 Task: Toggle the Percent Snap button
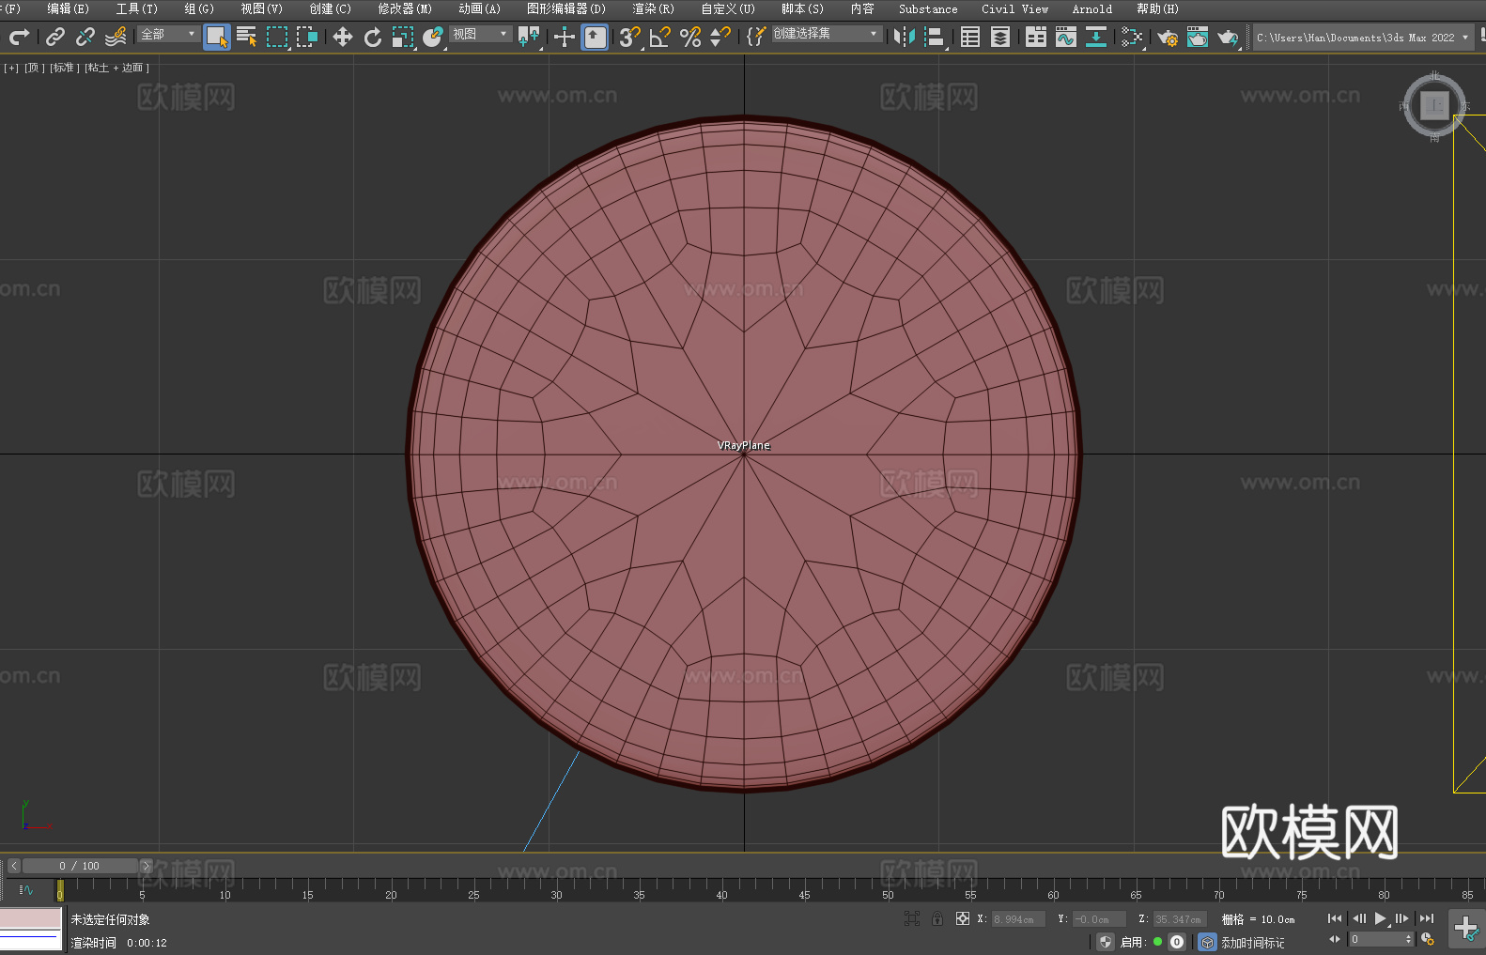[690, 37]
